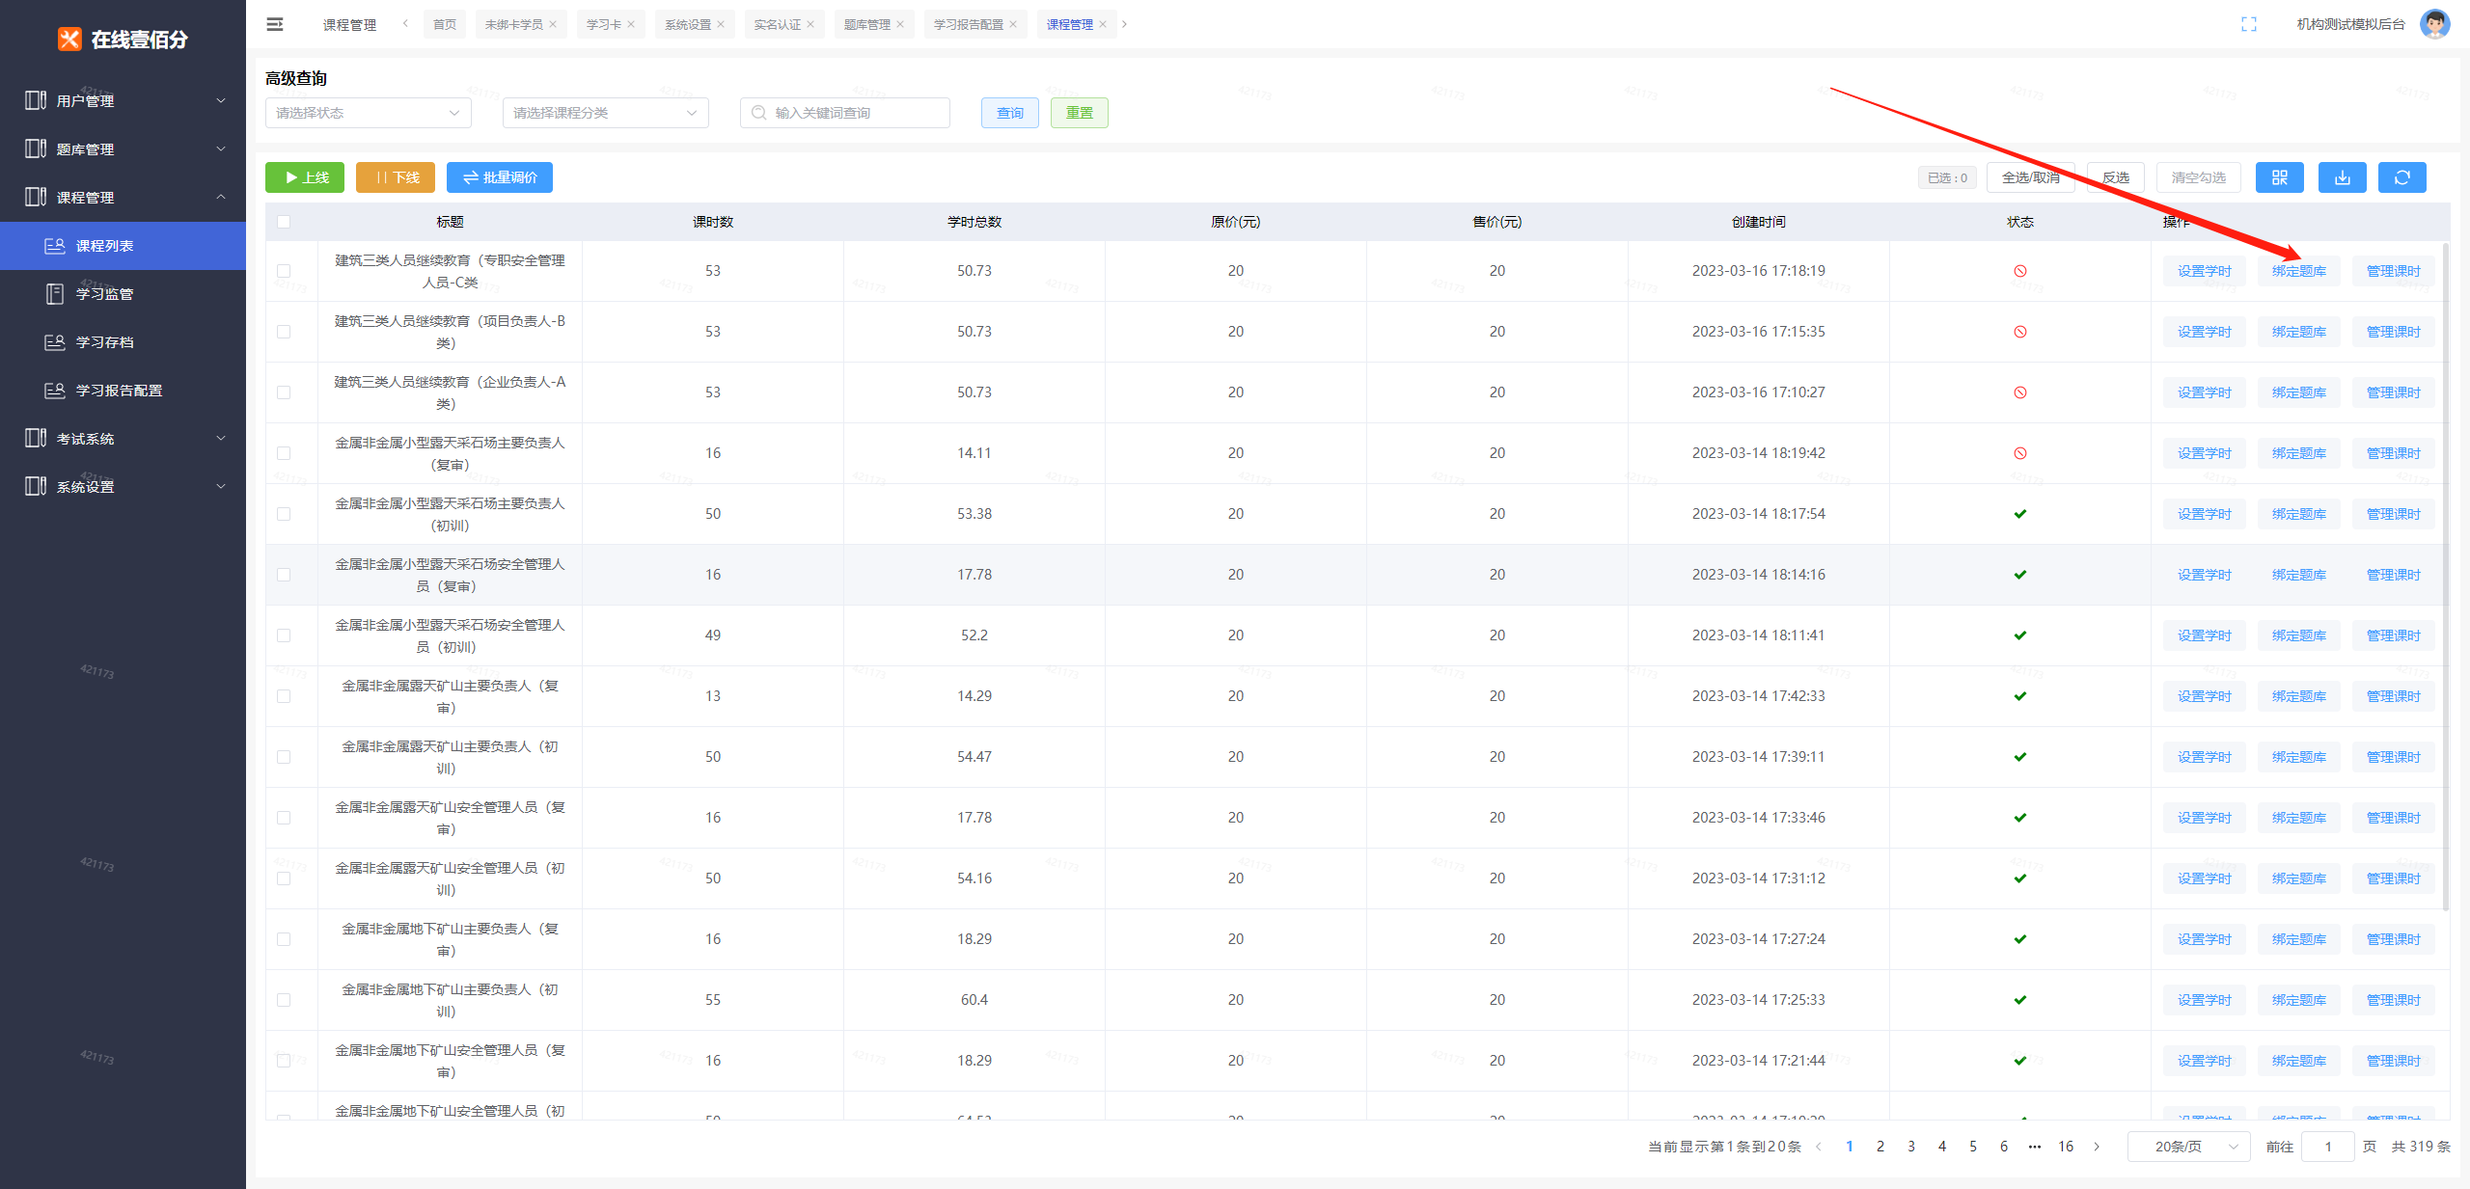Viewport: 2470px width, 1189px height.
Task: Open 学习监管 in the sidebar
Action: [x=123, y=294]
